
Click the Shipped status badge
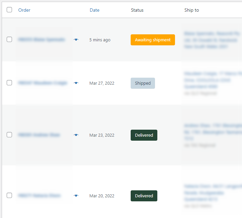point(143,83)
